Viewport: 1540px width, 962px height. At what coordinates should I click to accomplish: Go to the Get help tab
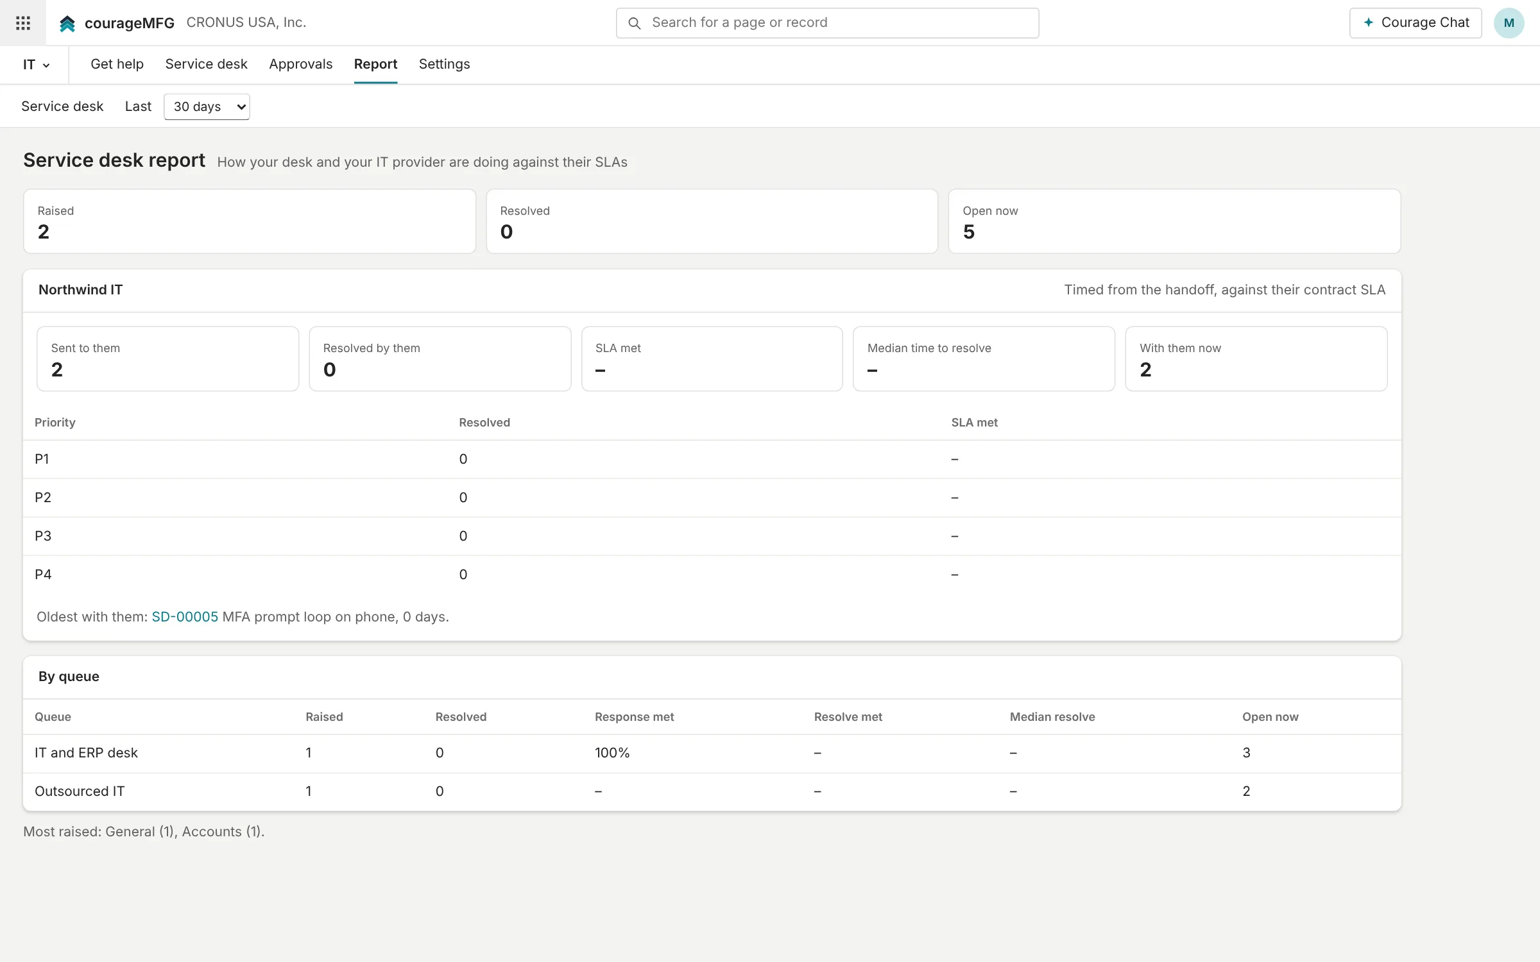pos(117,64)
